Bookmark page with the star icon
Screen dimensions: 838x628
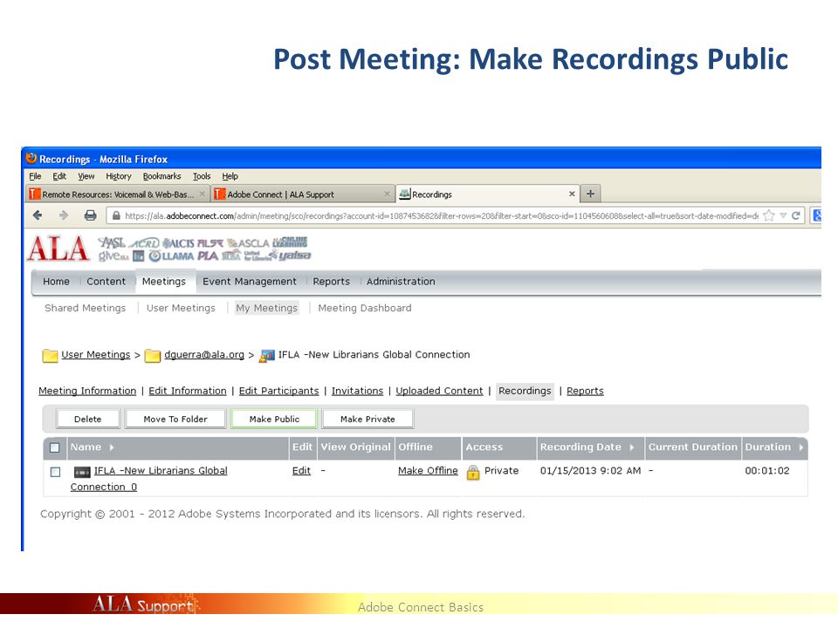[x=768, y=215]
